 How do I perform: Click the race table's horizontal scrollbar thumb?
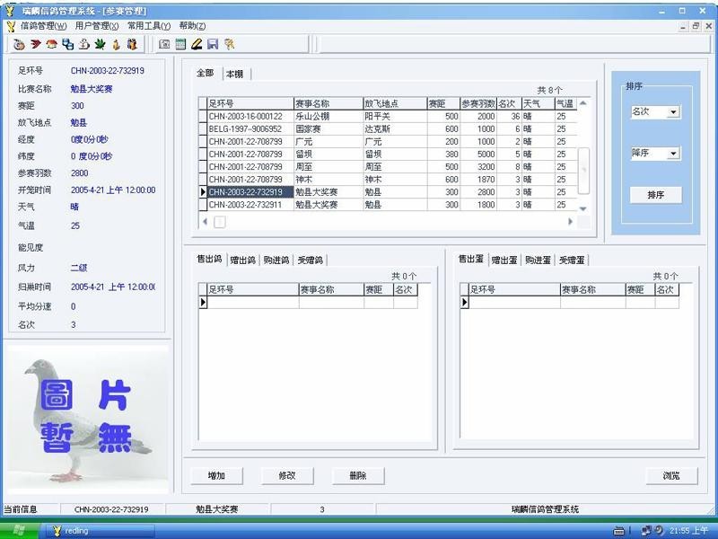click(x=220, y=222)
